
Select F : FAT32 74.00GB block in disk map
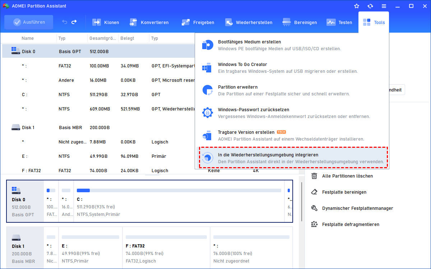pyautogui.click(x=166, y=247)
